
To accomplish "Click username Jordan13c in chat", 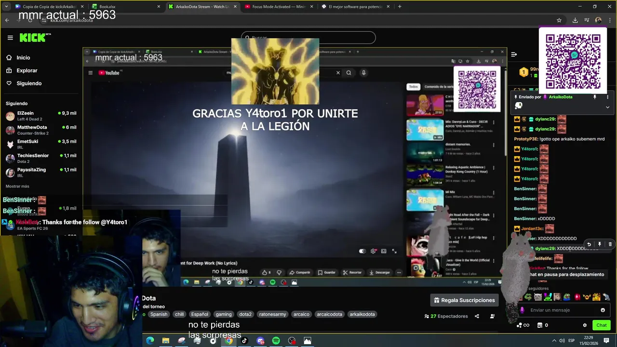I will pyautogui.click(x=531, y=229).
